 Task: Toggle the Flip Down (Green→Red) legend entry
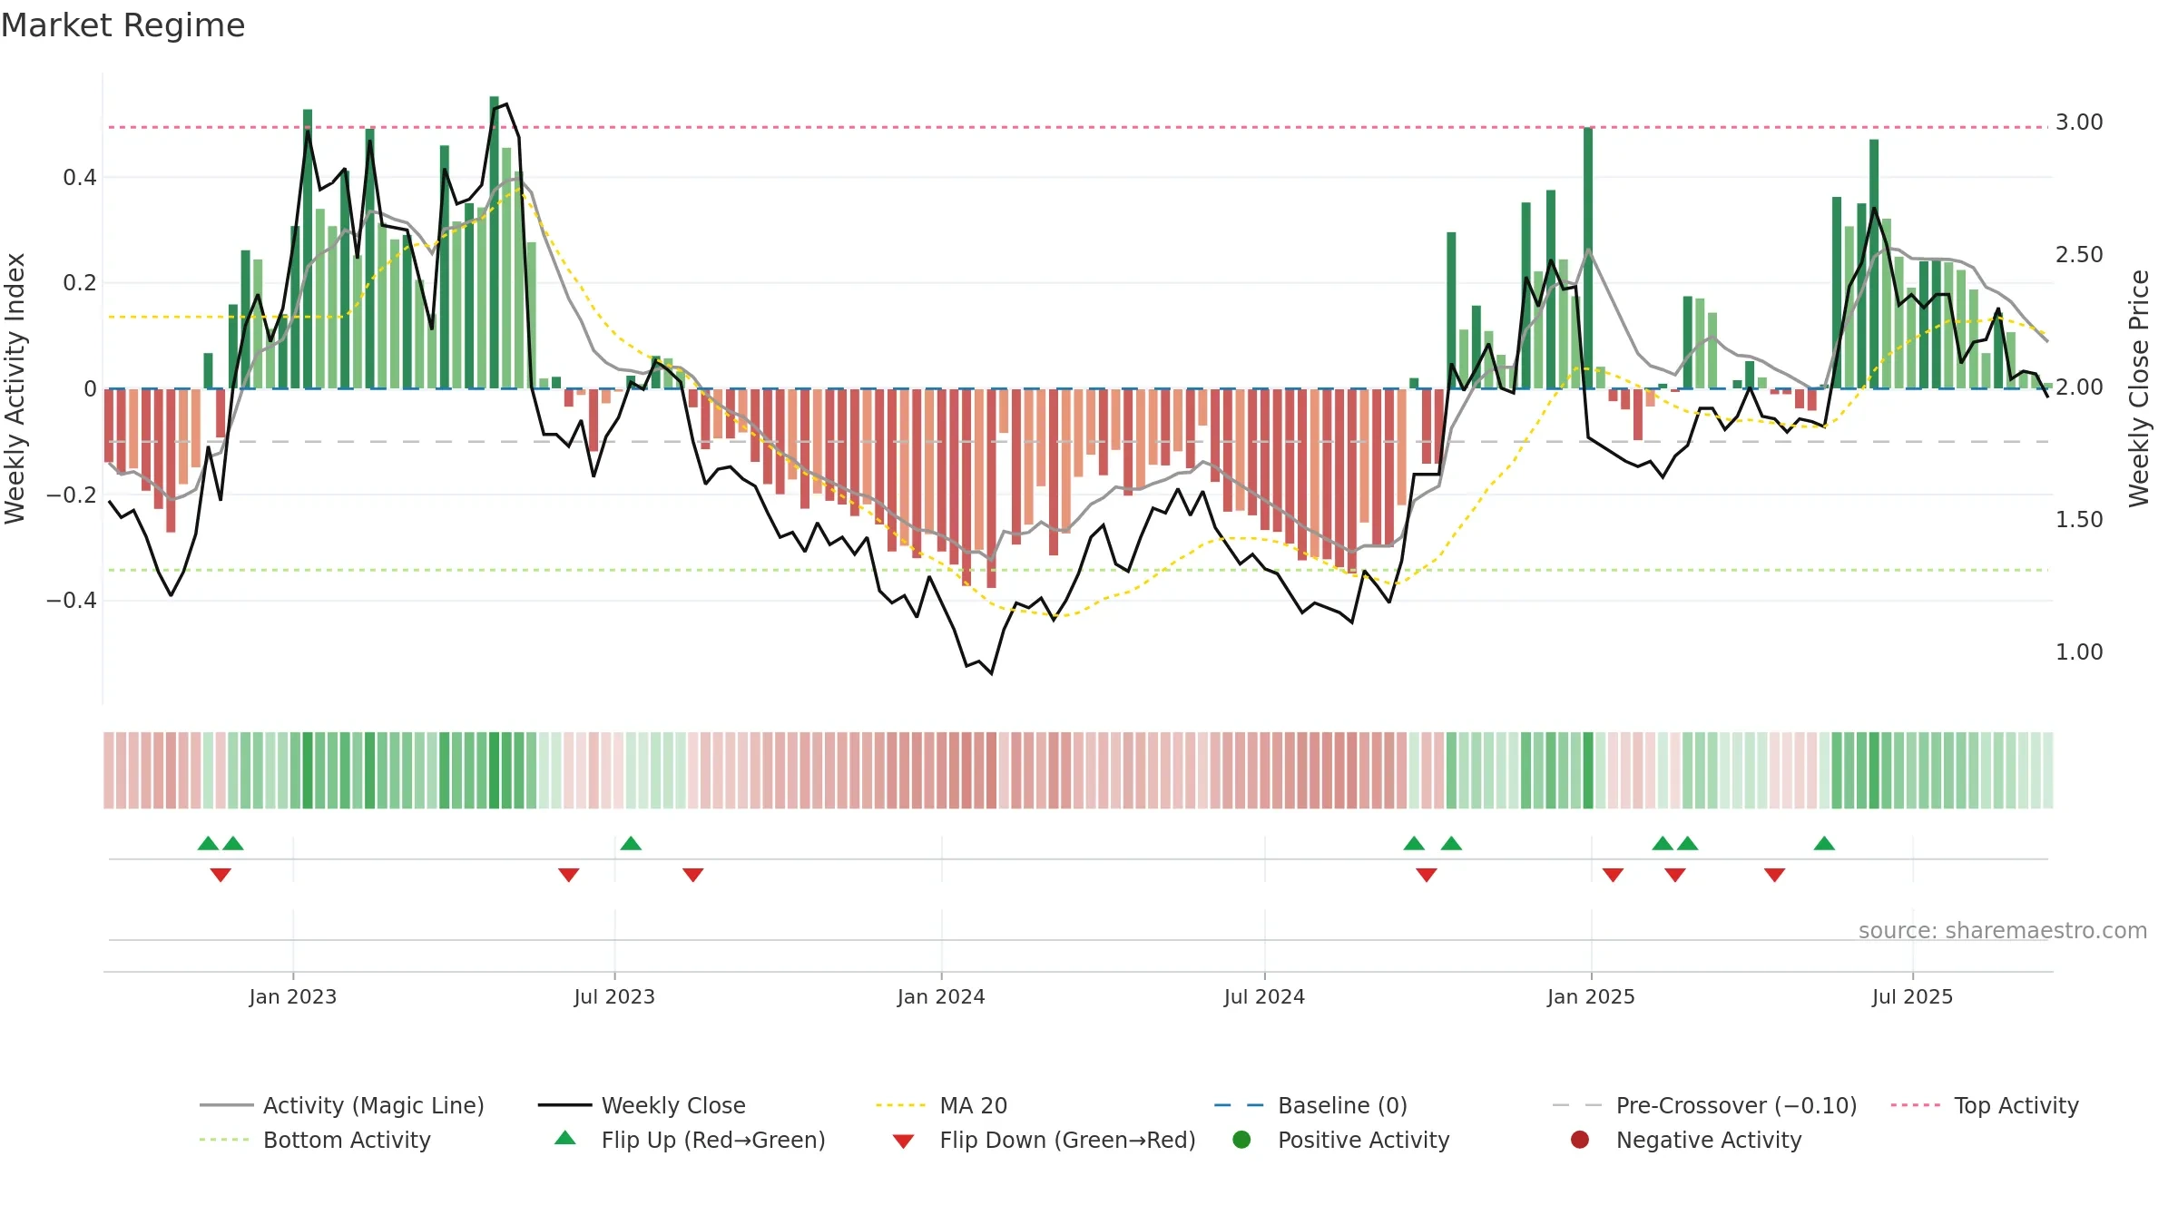[1044, 1140]
